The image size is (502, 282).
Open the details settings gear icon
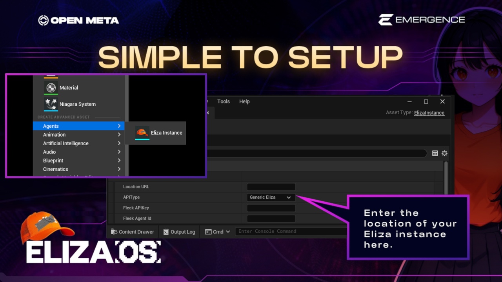(444, 154)
